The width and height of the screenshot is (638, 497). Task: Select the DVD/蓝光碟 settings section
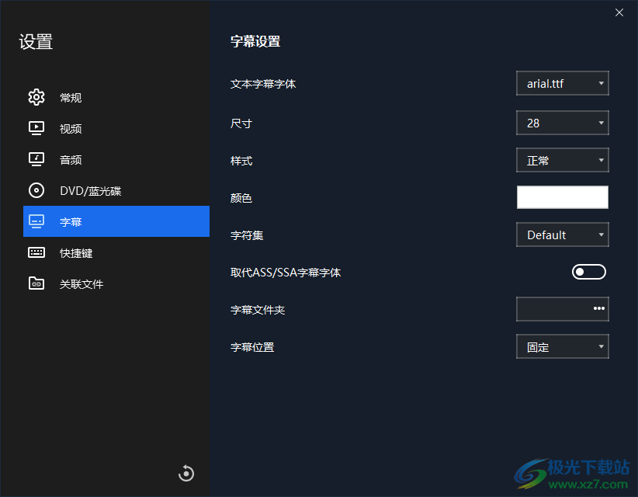[x=116, y=190]
